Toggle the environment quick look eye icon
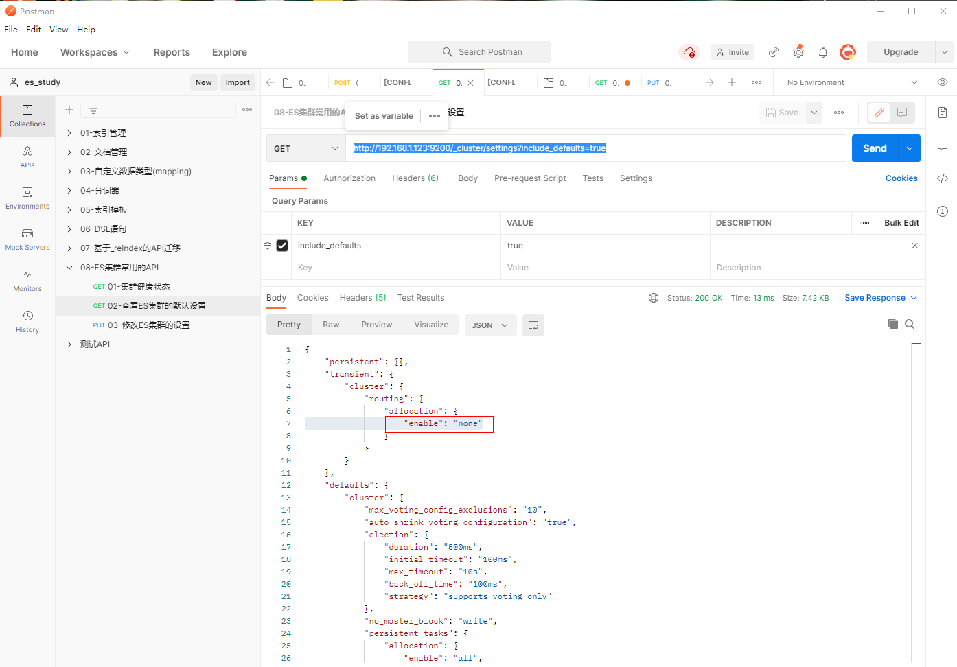Viewport: 957px width, 667px height. (x=943, y=82)
